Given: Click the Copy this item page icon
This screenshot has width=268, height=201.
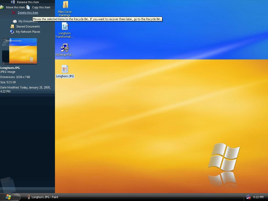Looking at the screenshot, I should (28, 7).
